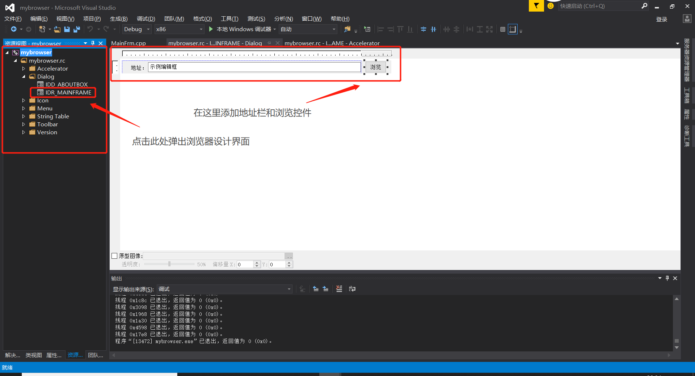Pin the 资源视图 panel
This screenshot has width=695, height=376.
93,43
